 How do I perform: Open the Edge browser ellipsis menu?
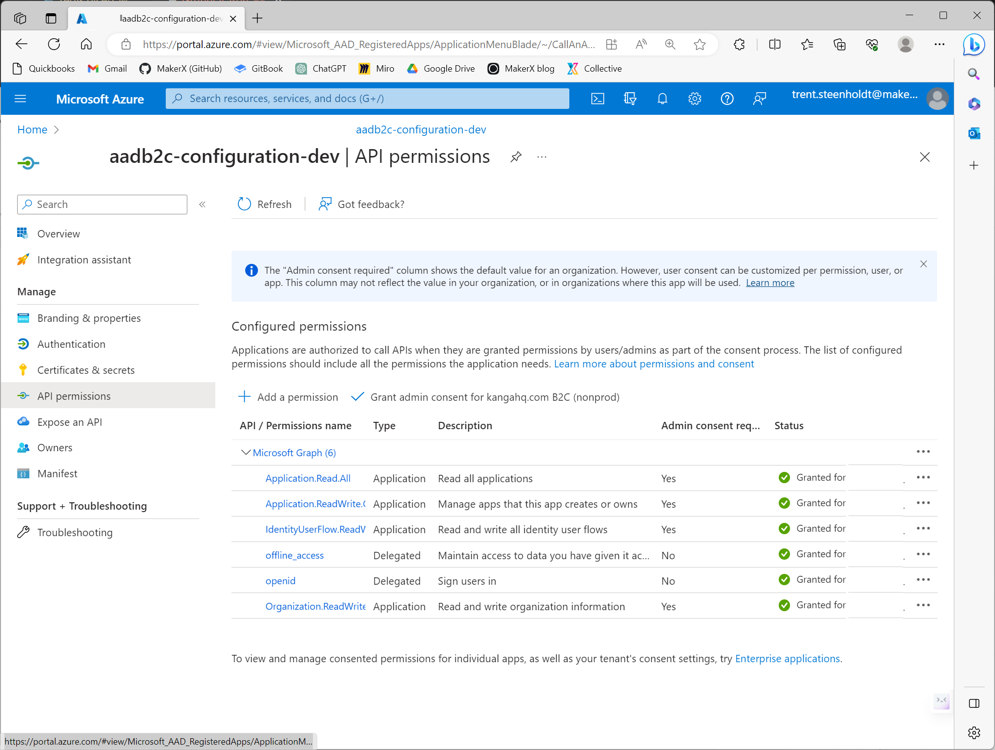[940, 45]
